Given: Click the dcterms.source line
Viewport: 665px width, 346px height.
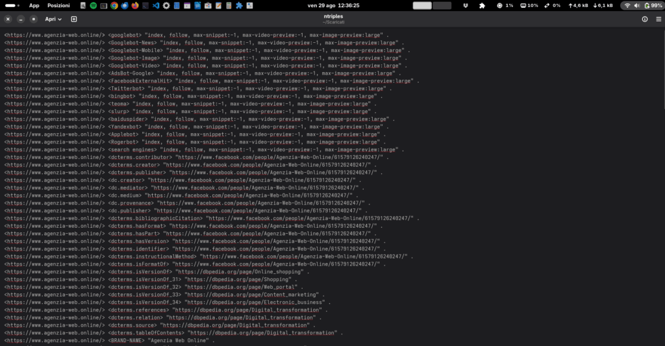Looking at the screenshot, I should point(160,325).
